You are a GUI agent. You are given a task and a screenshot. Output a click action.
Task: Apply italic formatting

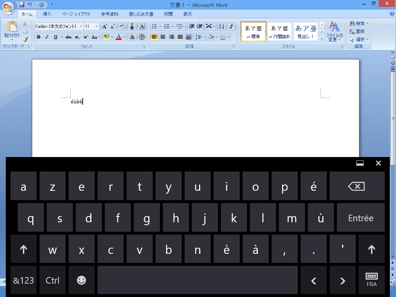coord(47,36)
